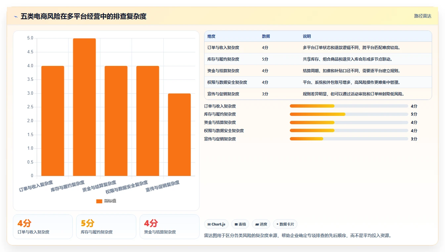445x252 pixels.
Task: Toggle the 指标值 legend swatch in the chart
Action: (x=99, y=201)
